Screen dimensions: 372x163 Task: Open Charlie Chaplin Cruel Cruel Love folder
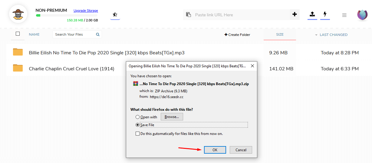pos(71,69)
